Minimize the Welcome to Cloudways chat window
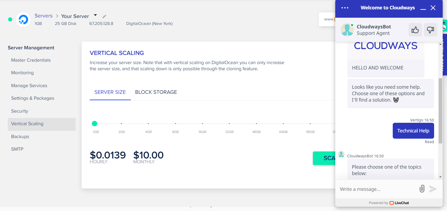This screenshot has width=447, height=211. [423, 9]
